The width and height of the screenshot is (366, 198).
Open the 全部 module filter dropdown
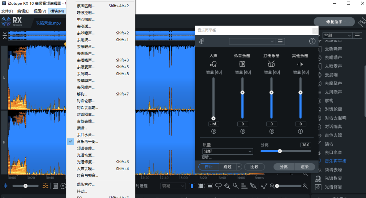pyautogui.click(x=337, y=35)
